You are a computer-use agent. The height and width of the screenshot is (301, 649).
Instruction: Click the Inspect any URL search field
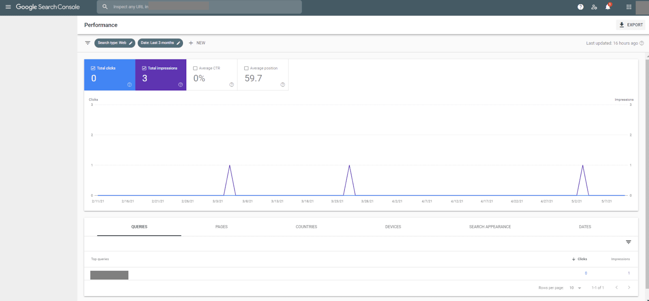(199, 7)
